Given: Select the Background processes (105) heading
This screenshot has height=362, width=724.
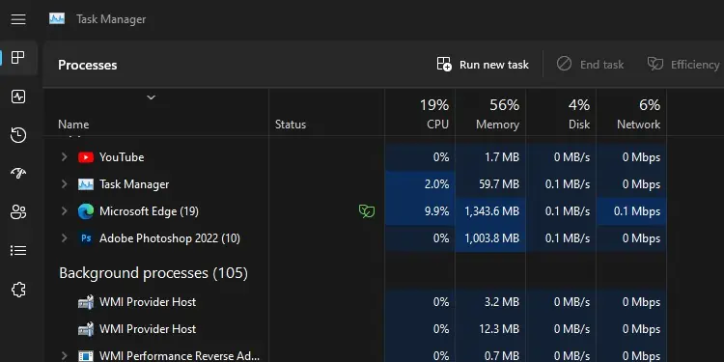Looking at the screenshot, I should pyautogui.click(x=153, y=273).
